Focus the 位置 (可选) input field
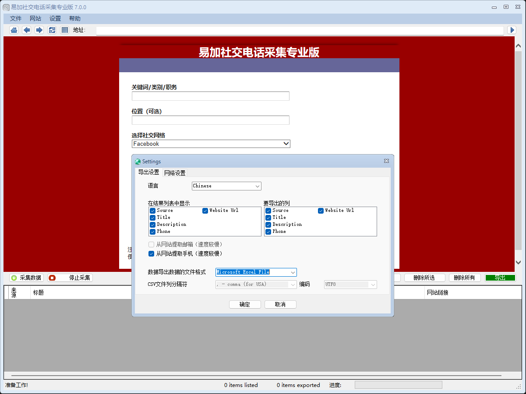Image resolution: width=526 pixels, height=394 pixels. click(x=211, y=120)
